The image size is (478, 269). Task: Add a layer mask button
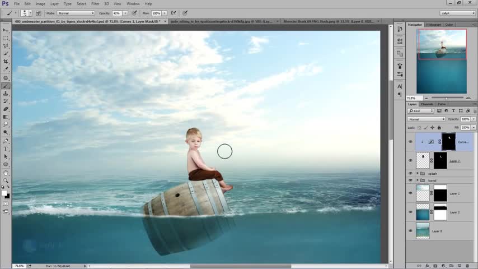(x=435, y=266)
